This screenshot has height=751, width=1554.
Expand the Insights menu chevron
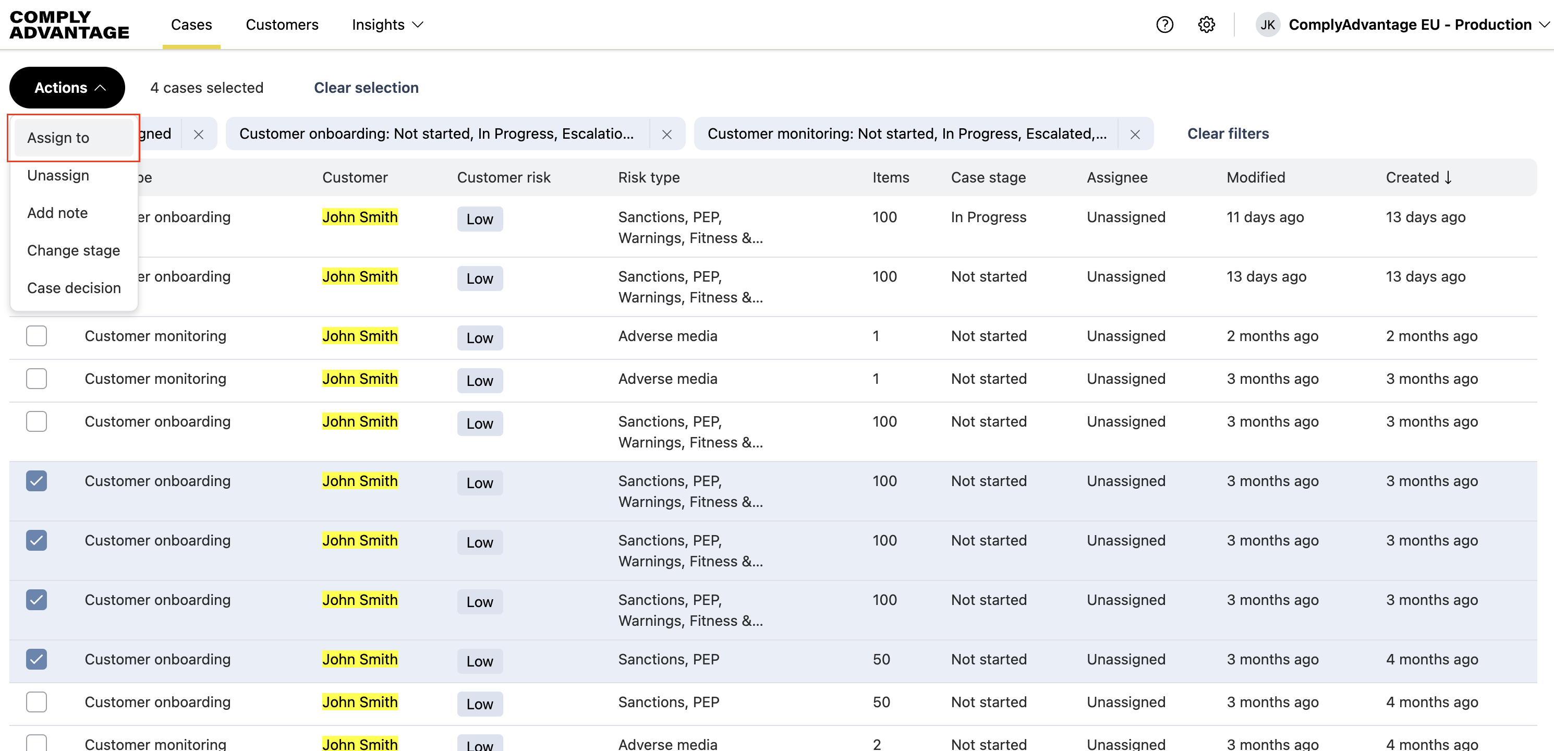[418, 25]
